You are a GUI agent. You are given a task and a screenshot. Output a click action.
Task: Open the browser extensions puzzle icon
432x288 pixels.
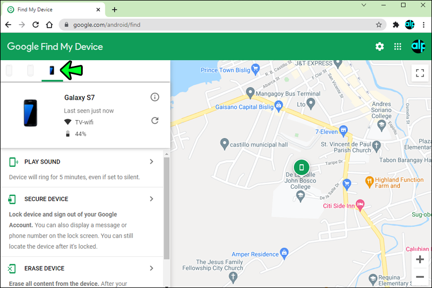pos(395,25)
